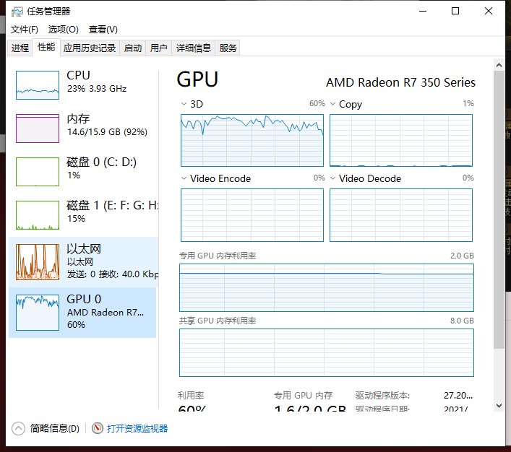This screenshot has width=511, height=452.
Task: Click the 专用 GPU 内存 stat label
Action: click(303, 396)
